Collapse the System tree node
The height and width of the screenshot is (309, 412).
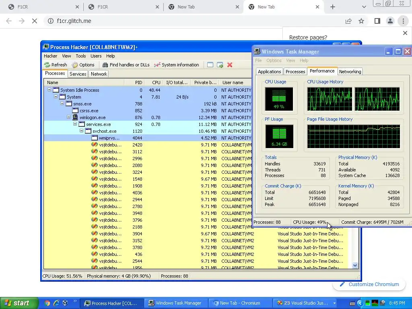click(56, 97)
